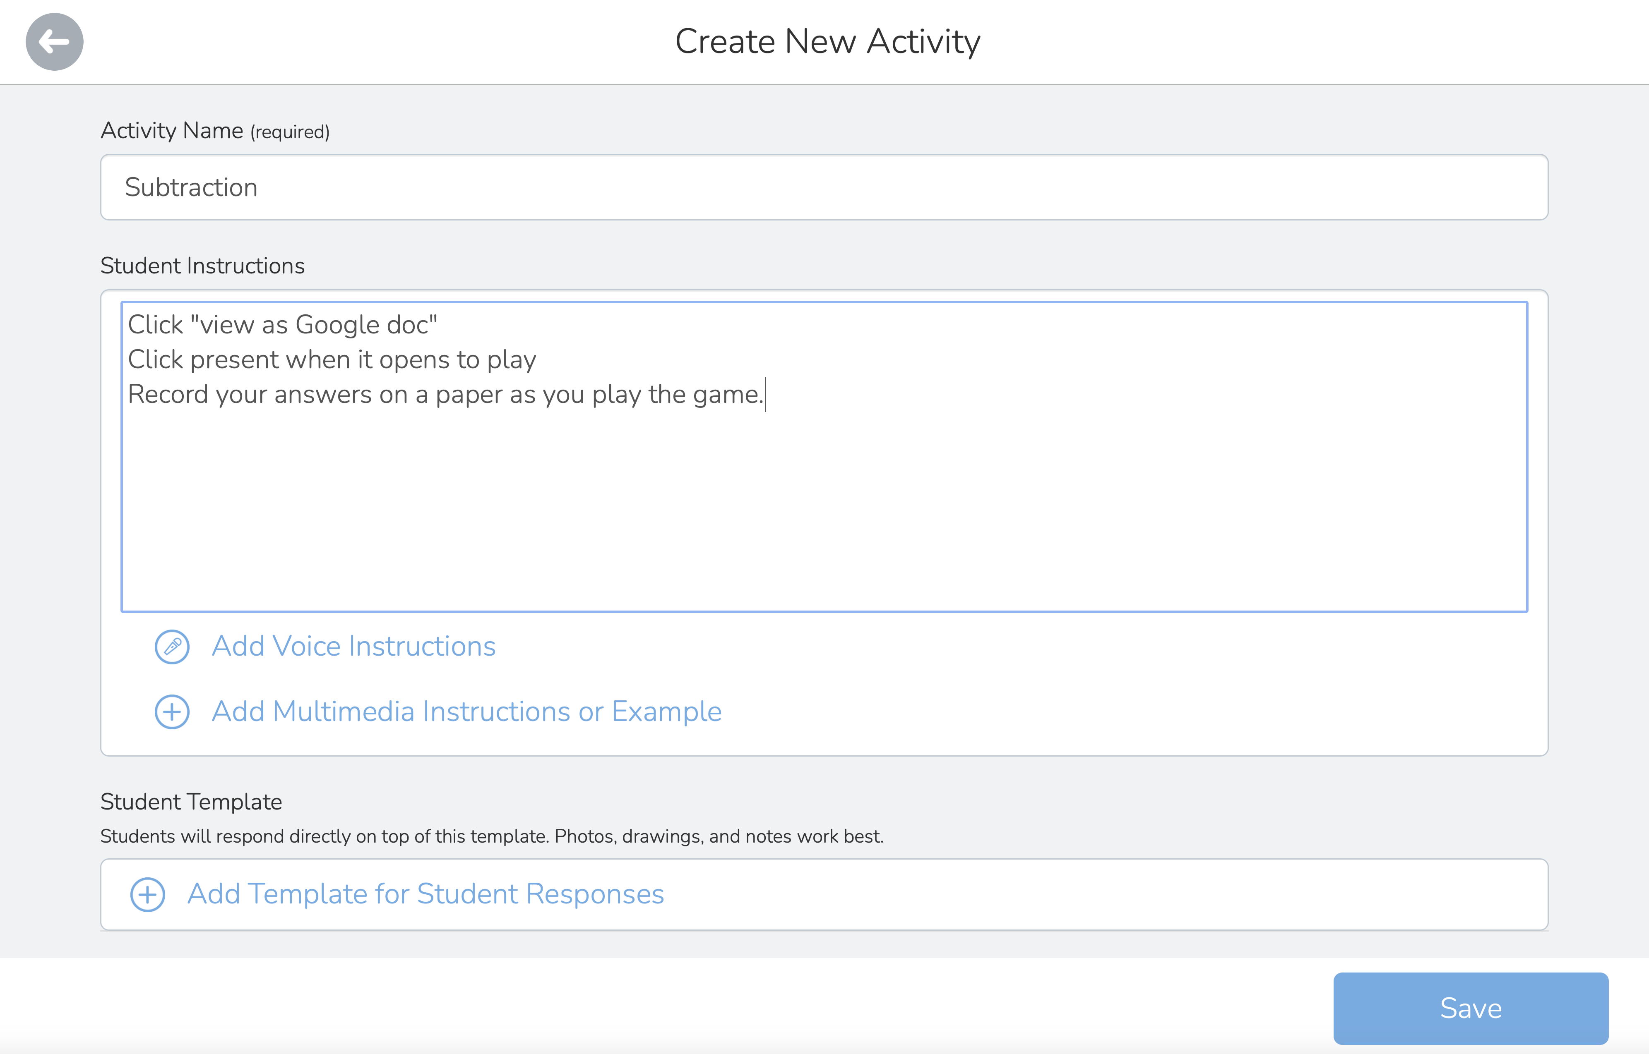The image size is (1649, 1054).
Task: Click the plus icon beside Add Template
Action: pos(148,894)
